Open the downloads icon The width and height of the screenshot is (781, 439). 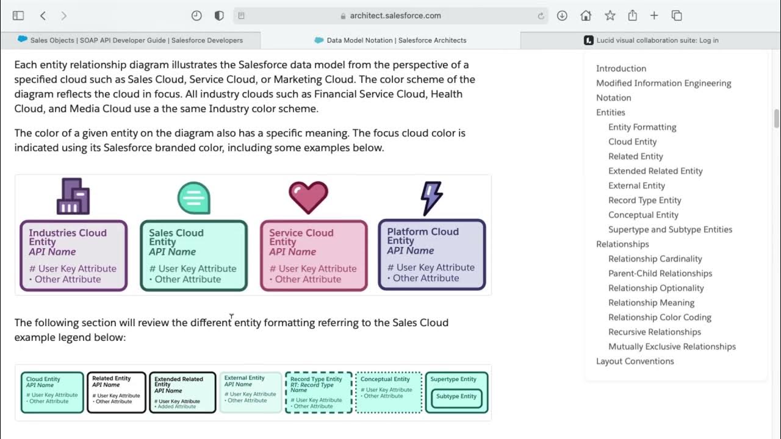click(562, 16)
